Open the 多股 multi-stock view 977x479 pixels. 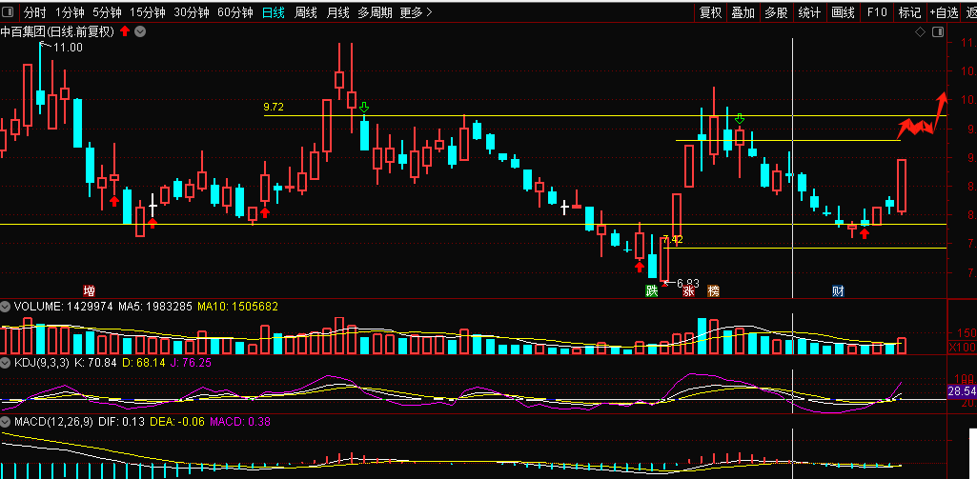(x=776, y=11)
